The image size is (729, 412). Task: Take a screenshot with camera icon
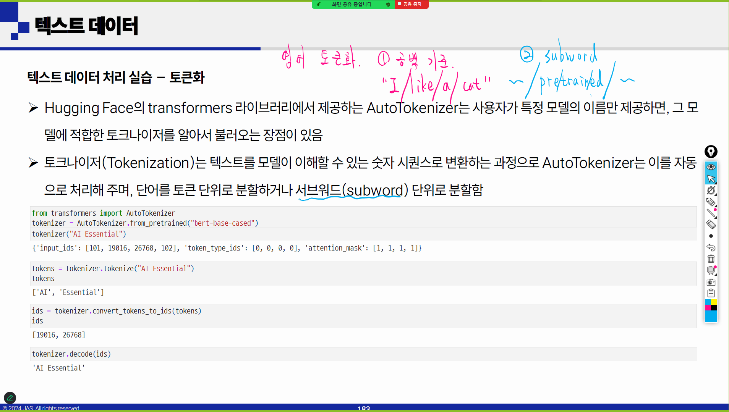pyautogui.click(x=711, y=282)
